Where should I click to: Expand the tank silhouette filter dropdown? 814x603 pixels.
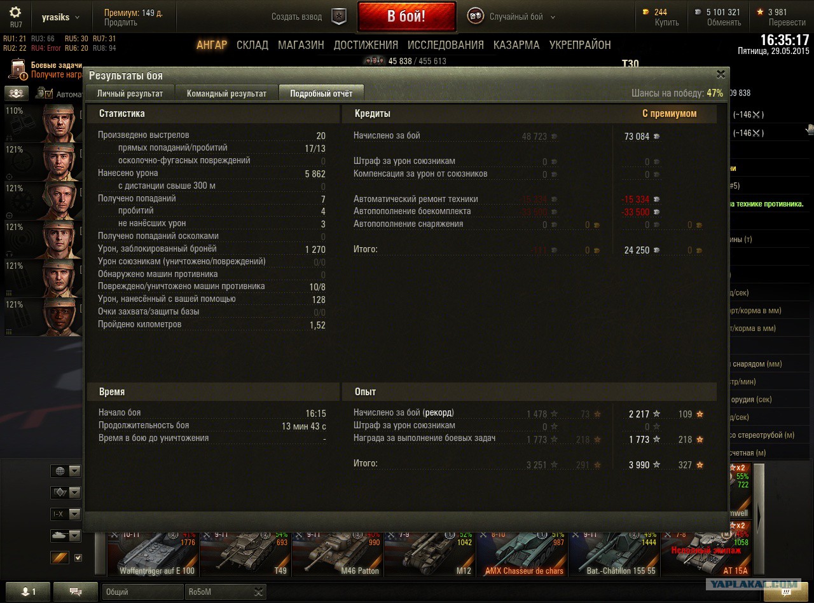click(66, 536)
